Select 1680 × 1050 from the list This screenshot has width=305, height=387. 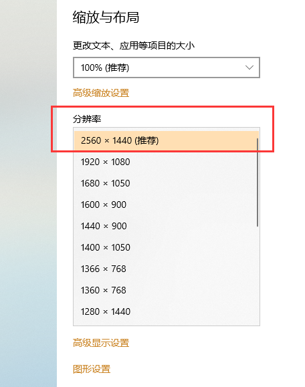click(x=167, y=183)
